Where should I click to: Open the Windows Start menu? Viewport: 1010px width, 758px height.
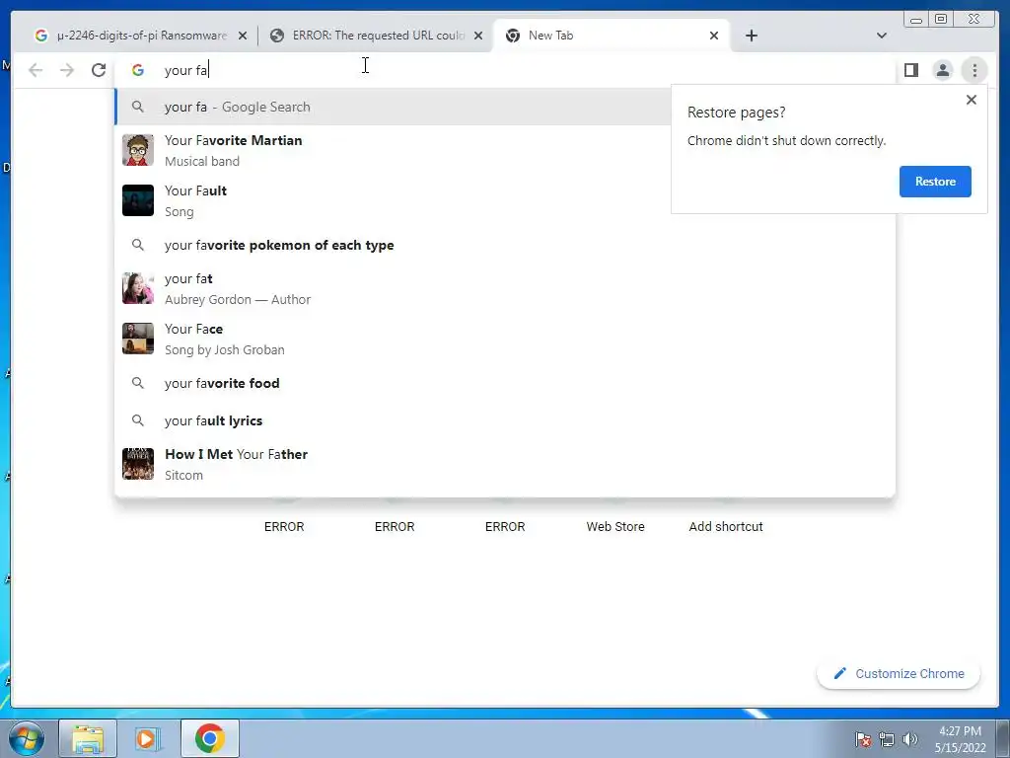pyautogui.click(x=27, y=738)
